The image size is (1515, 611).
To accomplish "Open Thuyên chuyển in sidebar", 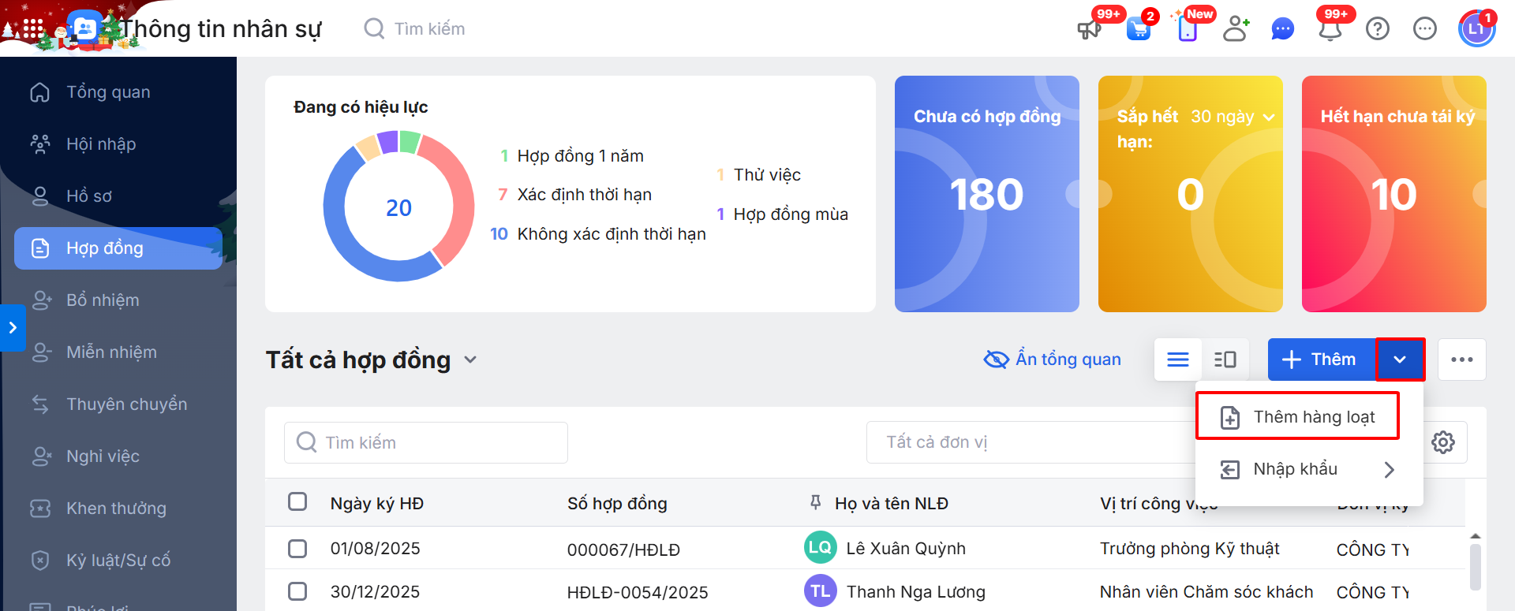I will (x=118, y=404).
